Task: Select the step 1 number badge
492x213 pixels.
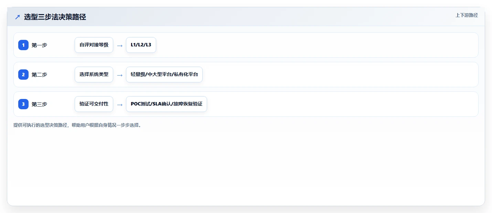Action: (23, 45)
